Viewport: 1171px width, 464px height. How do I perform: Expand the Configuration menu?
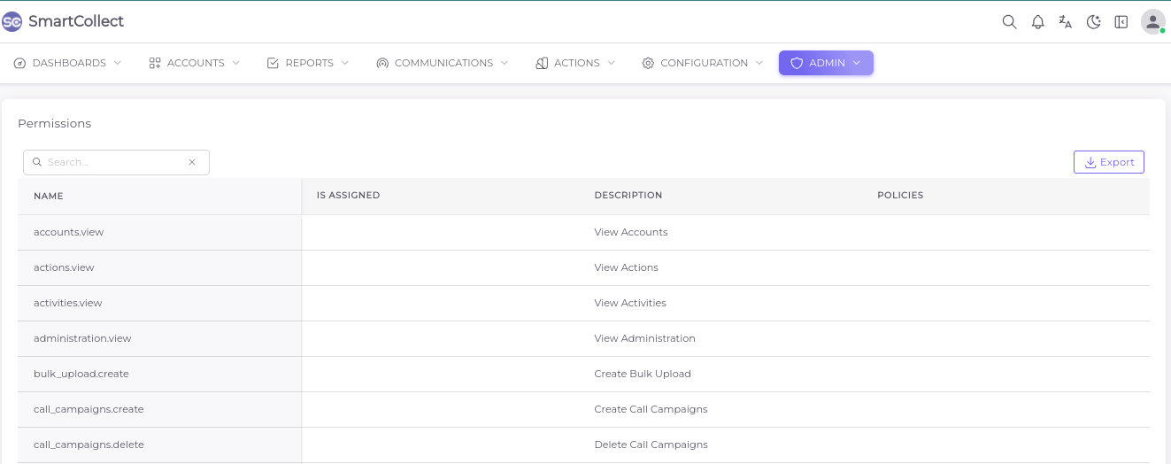(703, 63)
